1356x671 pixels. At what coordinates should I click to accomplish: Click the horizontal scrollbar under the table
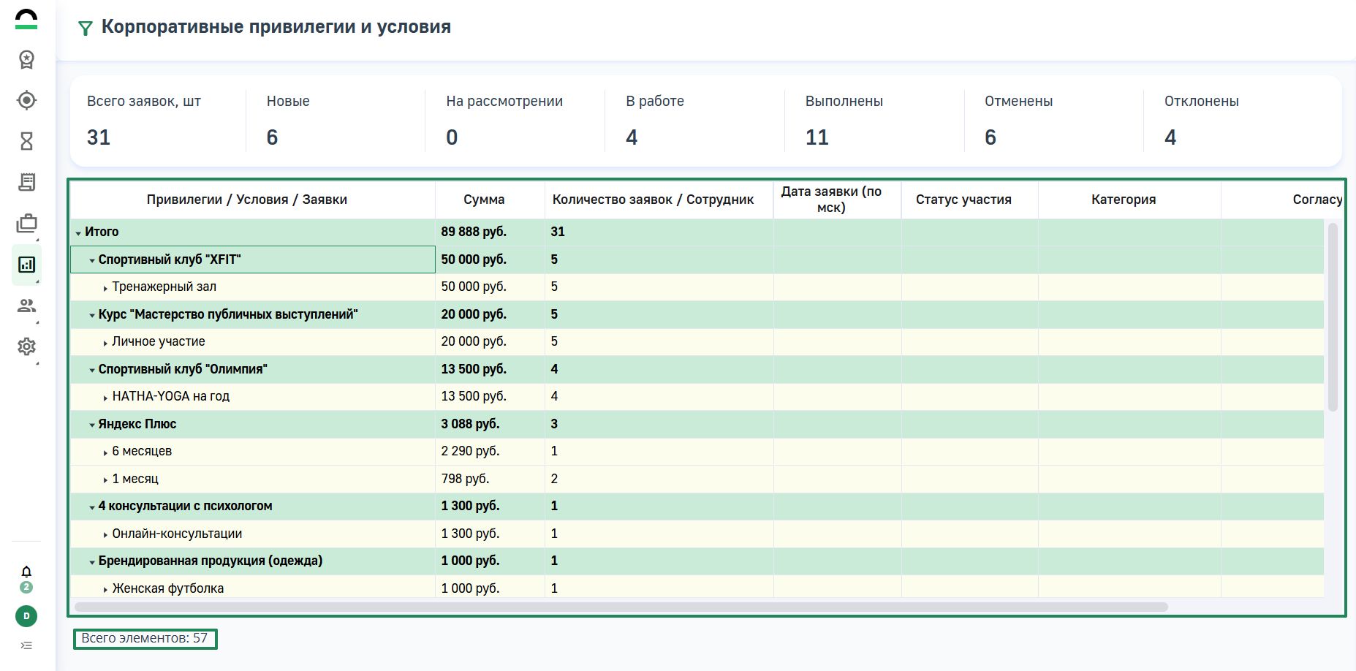[x=621, y=607]
